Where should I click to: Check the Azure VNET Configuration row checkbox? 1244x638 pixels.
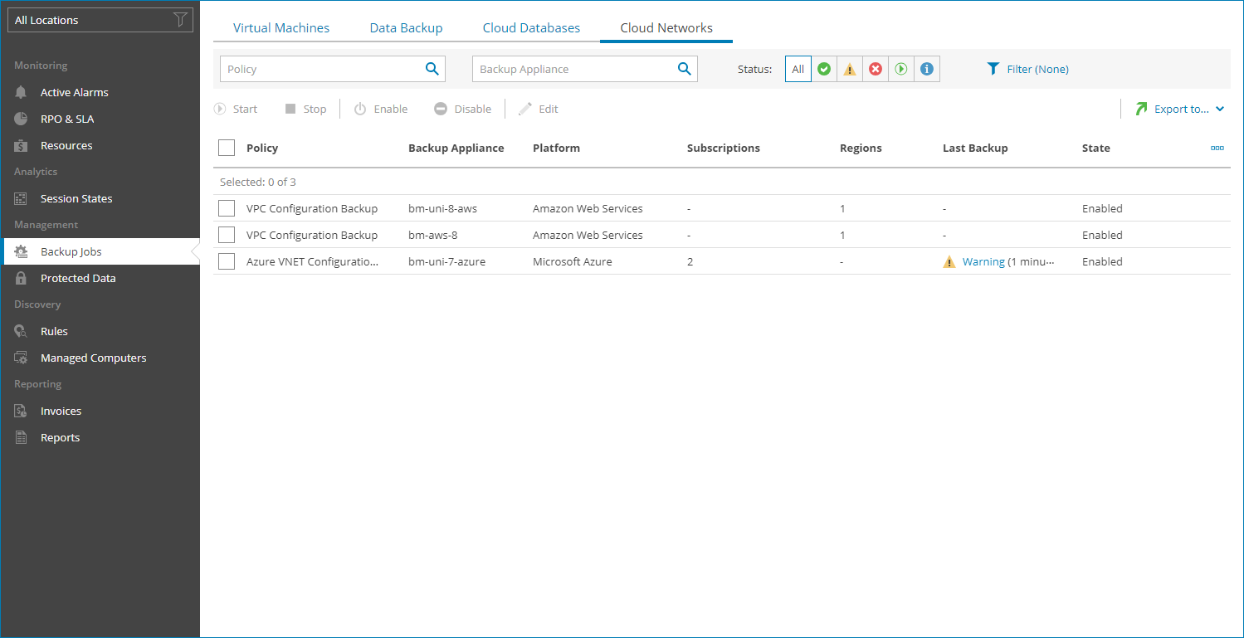227,261
